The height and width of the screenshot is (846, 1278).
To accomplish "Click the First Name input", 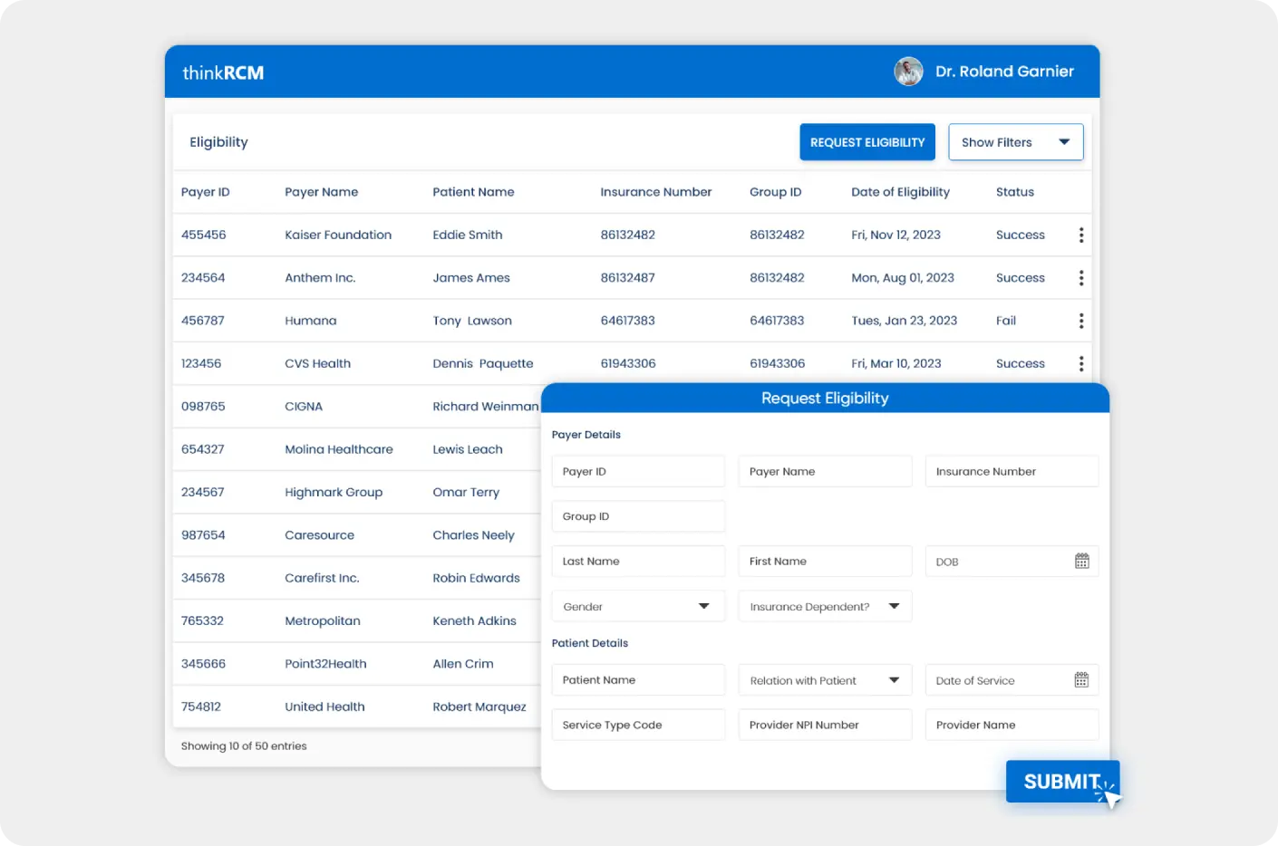I will (x=825, y=561).
